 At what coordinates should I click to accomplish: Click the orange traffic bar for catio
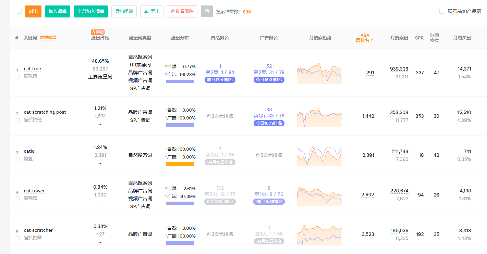[x=180, y=164]
